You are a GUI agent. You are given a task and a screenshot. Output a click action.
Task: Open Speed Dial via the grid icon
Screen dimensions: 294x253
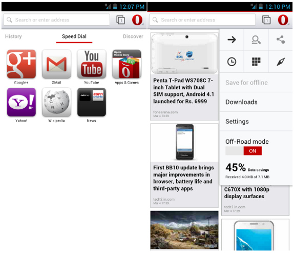click(256, 62)
